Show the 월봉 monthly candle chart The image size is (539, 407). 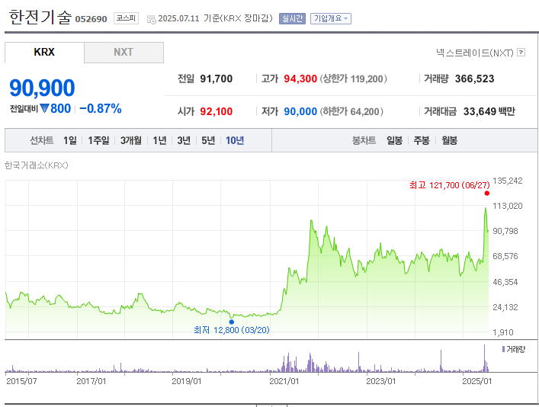[x=450, y=140]
